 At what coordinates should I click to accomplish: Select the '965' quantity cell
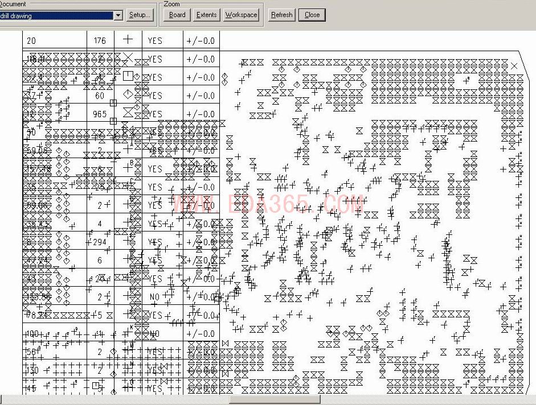click(100, 114)
